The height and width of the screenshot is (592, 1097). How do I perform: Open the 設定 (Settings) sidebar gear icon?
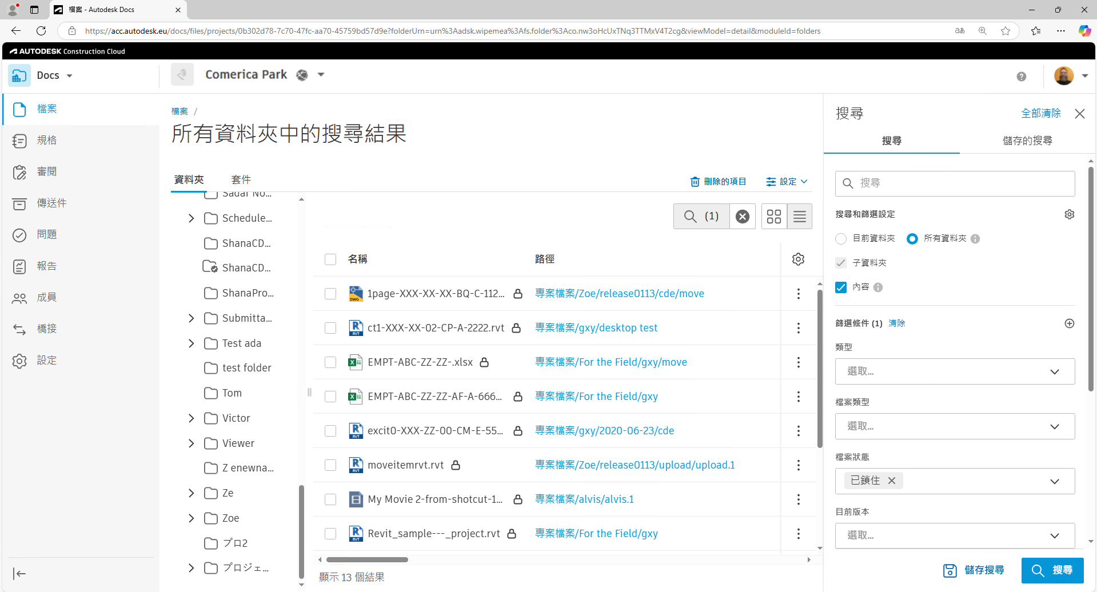click(19, 361)
